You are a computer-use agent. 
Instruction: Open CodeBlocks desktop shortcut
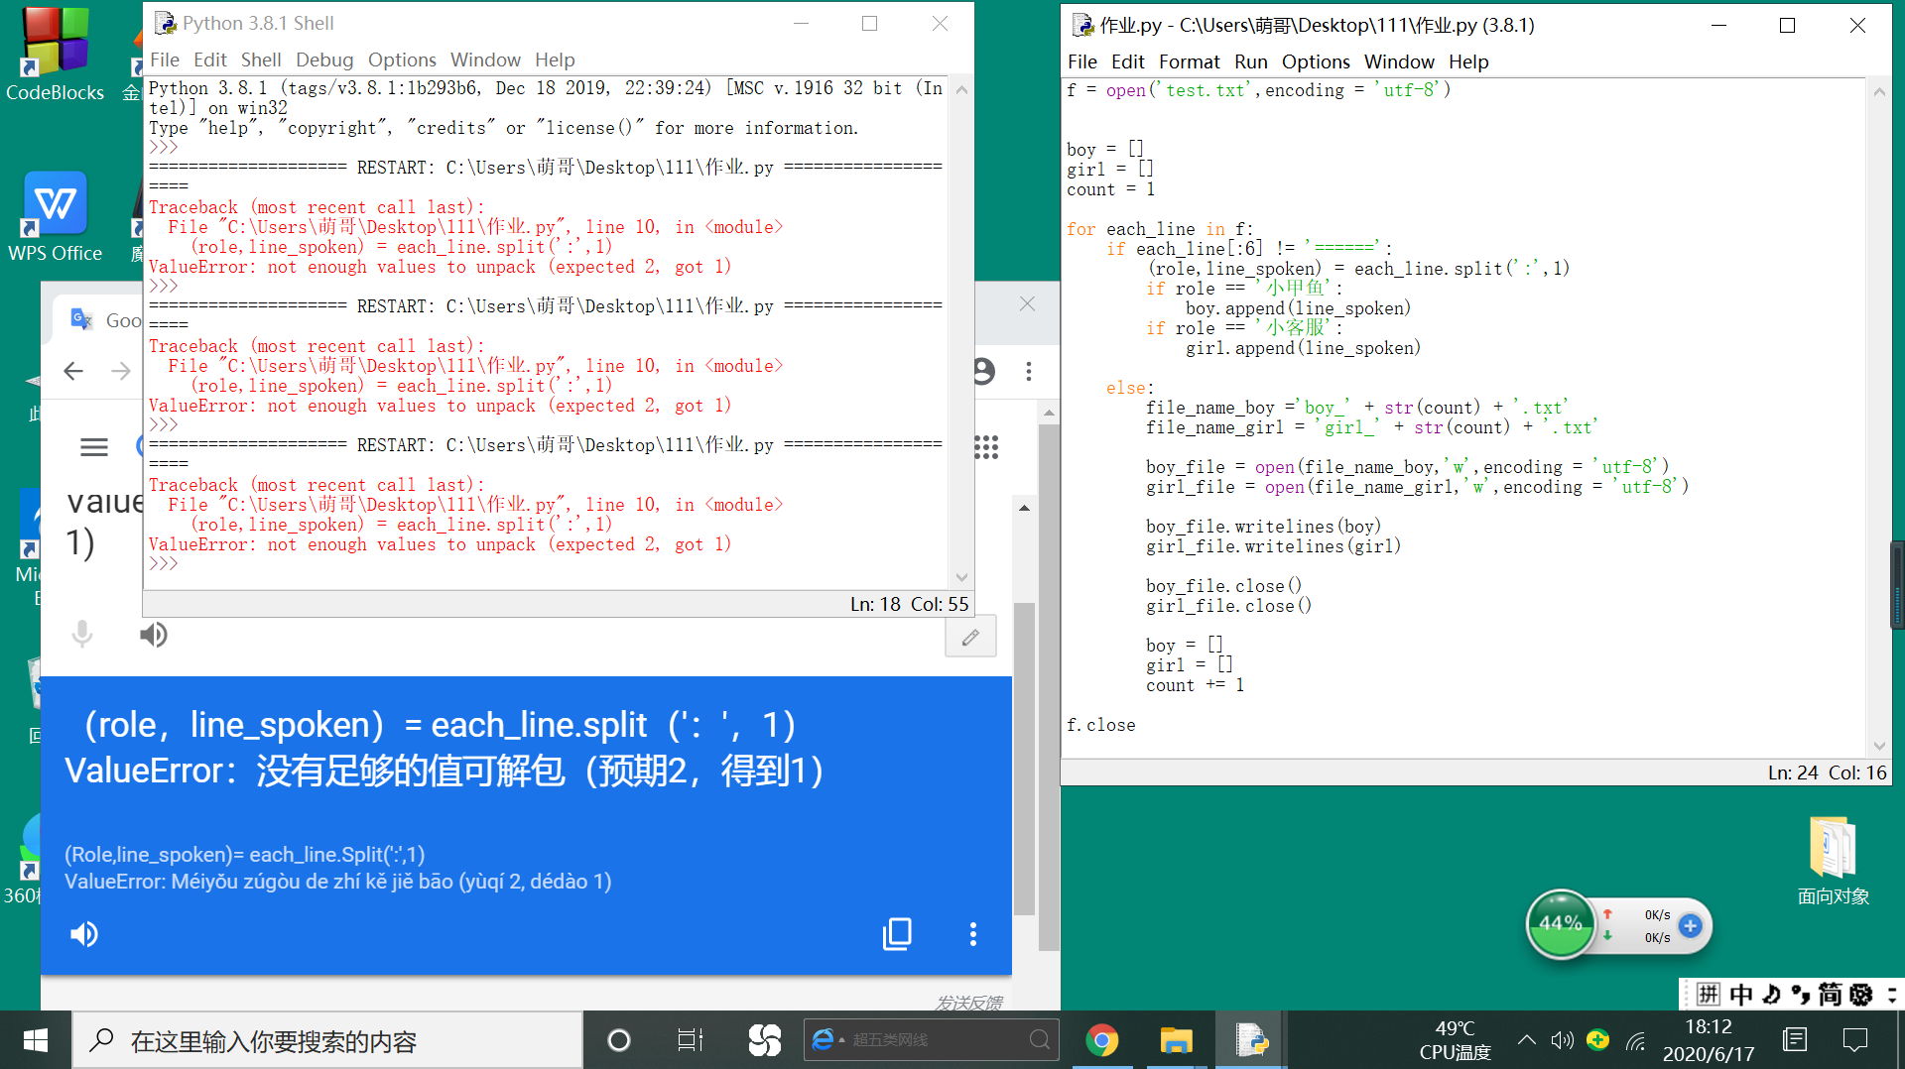55,55
